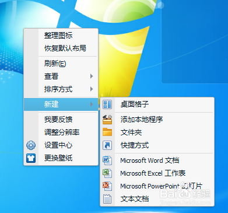Select the highlighted 新建 menu entry

[x=61, y=104]
